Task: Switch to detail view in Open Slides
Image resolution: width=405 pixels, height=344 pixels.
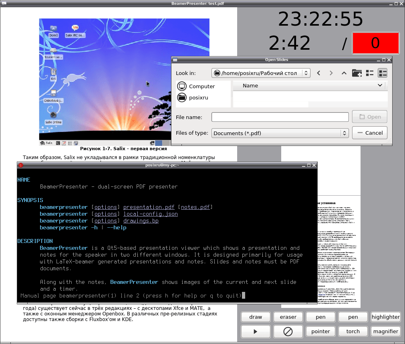Action: coord(383,73)
